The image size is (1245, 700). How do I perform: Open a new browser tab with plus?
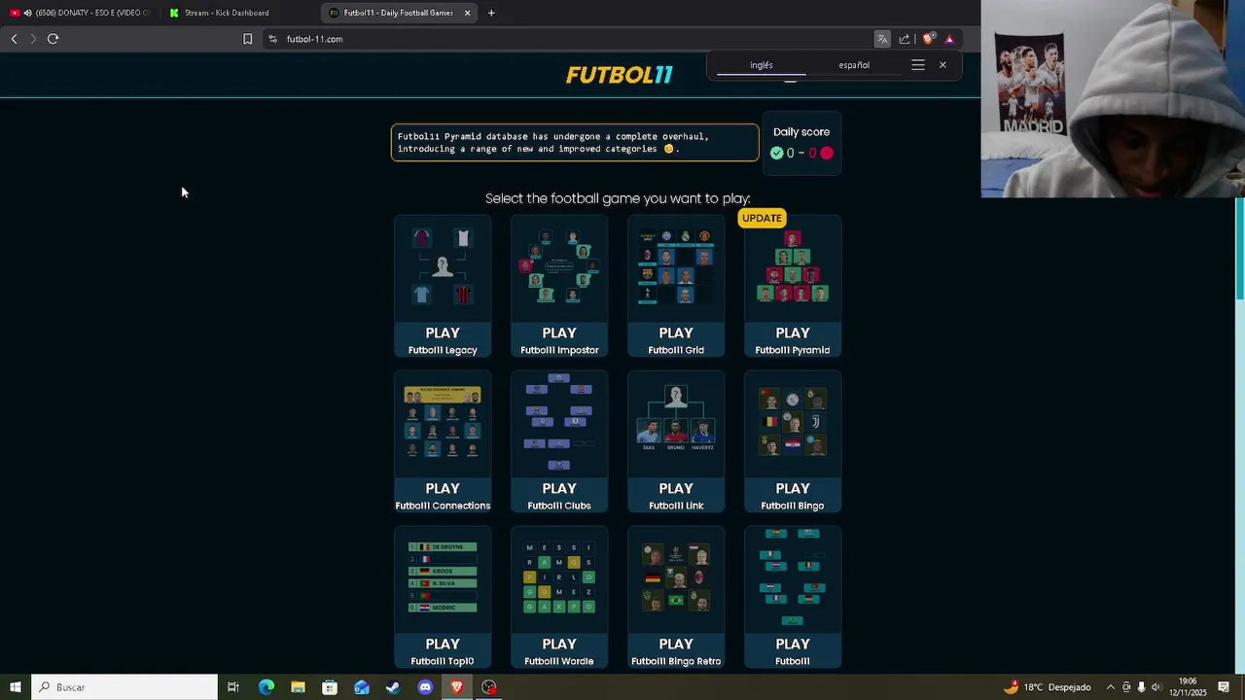491,13
